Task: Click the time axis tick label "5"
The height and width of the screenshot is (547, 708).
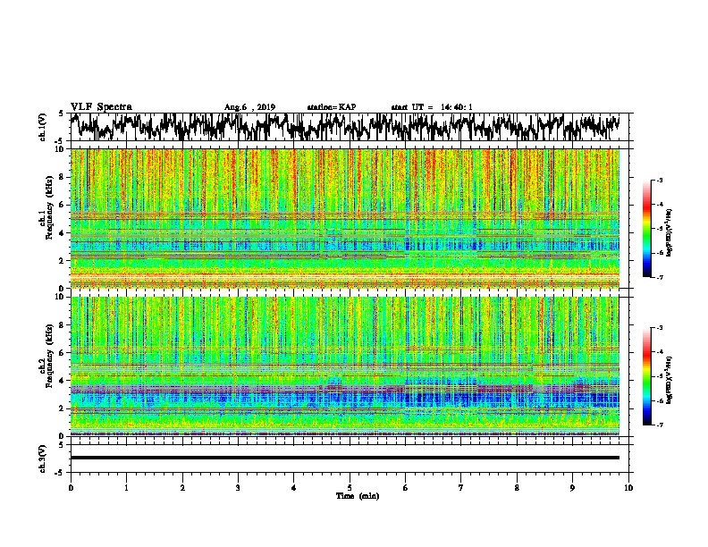Action: click(x=350, y=488)
